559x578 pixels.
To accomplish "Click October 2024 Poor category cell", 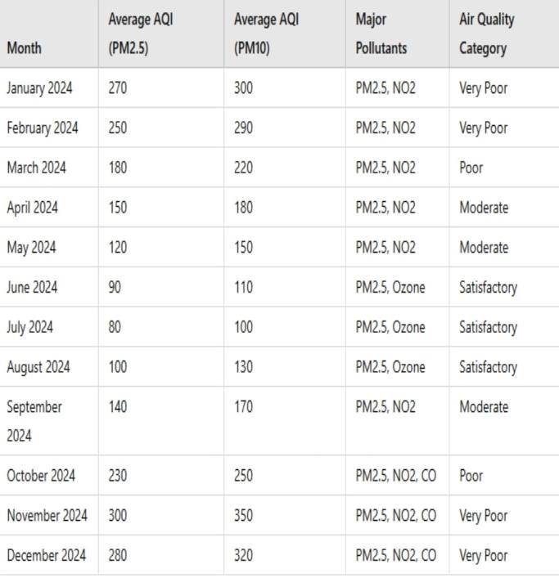I will pos(471,476).
